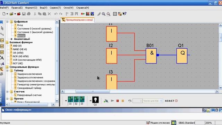222x125 pixels.
Task: Click the Copy toolbar icon
Action: coord(40,14)
